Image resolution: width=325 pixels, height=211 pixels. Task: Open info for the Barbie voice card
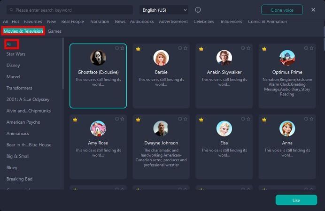click(x=180, y=48)
